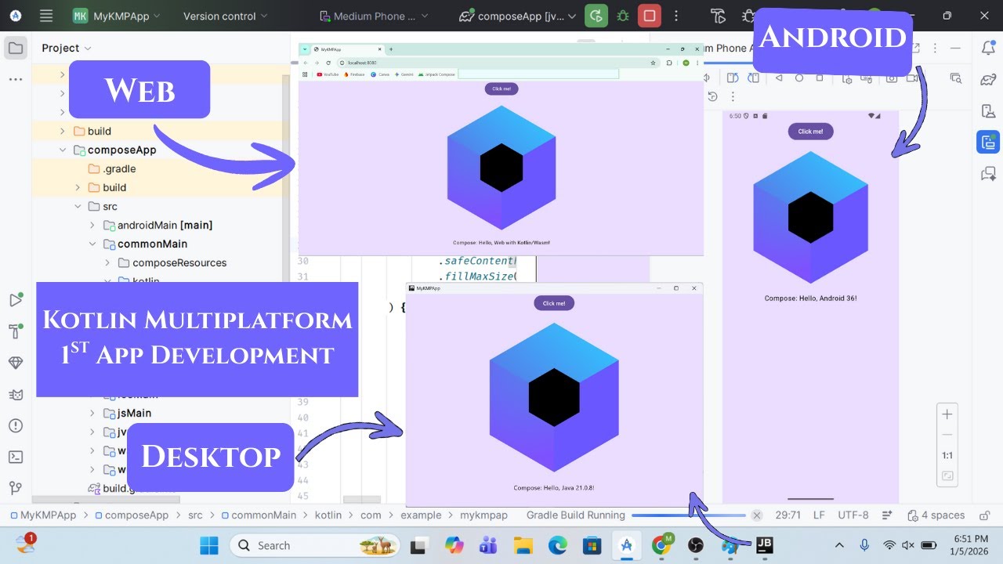1003x564 pixels.
Task: Select the MyKMPApp breadcrumb
Action: pyautogui.click(x=42, y=515)
